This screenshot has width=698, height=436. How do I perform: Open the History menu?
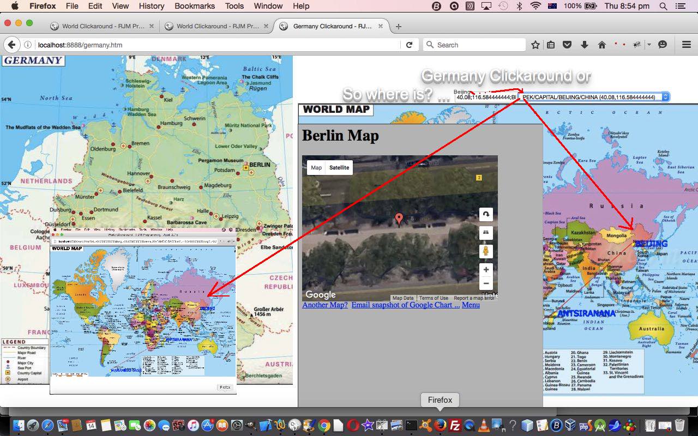(x=152, y=6)
